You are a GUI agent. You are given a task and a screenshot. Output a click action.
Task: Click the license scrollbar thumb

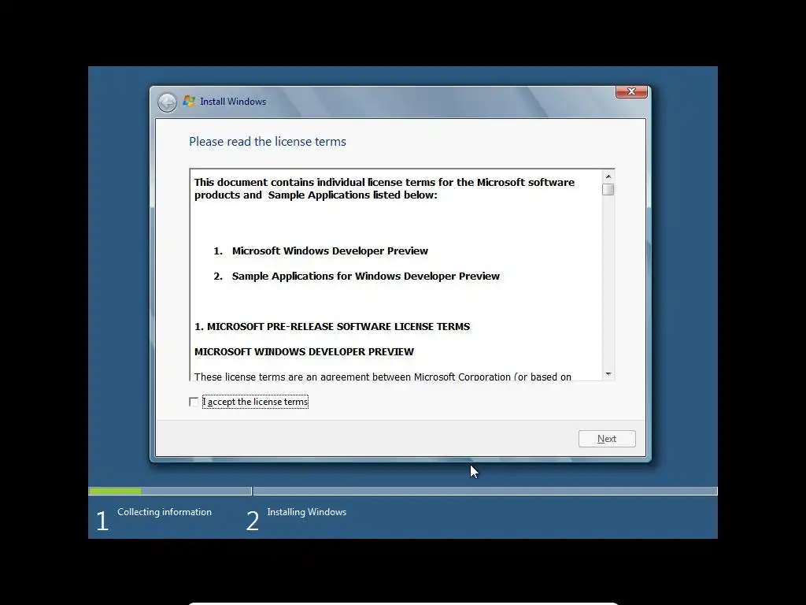coord(608,190)
